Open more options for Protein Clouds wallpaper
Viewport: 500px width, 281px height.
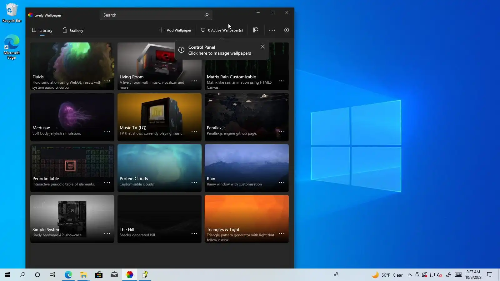[194, 183]
